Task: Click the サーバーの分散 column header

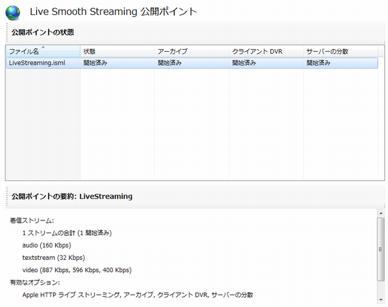Action: pyautogui.click(x=341, y=51)
